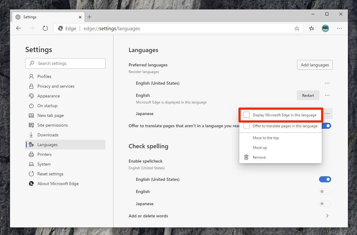Select Move to the top menu item
Image resolution: width=357 pixels, height=235 pixels.
point(265,138)
